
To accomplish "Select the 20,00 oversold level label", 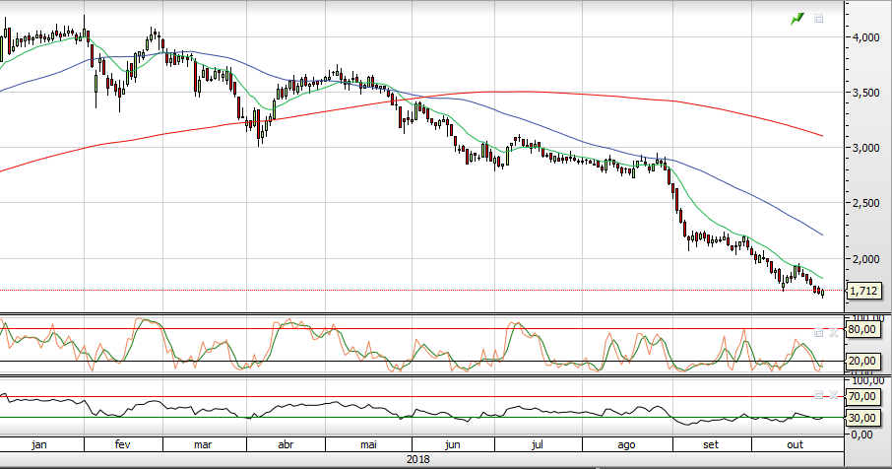I will click(x=861, y=362).
